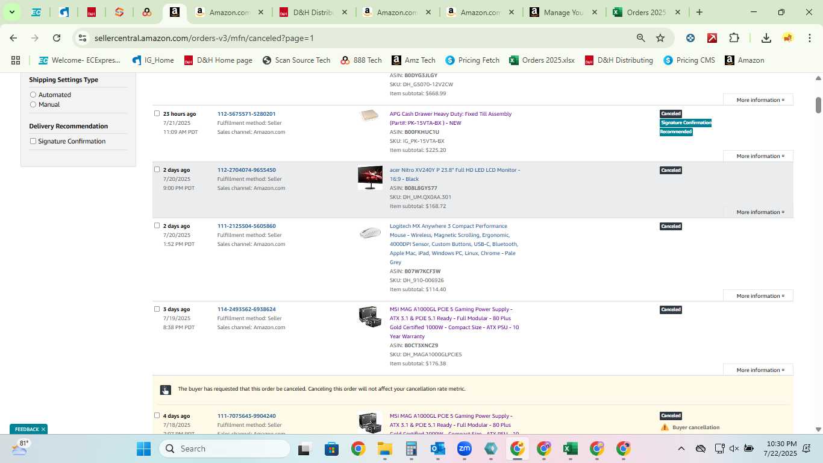
Task: Select the Automated shipping settings radio
Action: (x=33, y=95)
